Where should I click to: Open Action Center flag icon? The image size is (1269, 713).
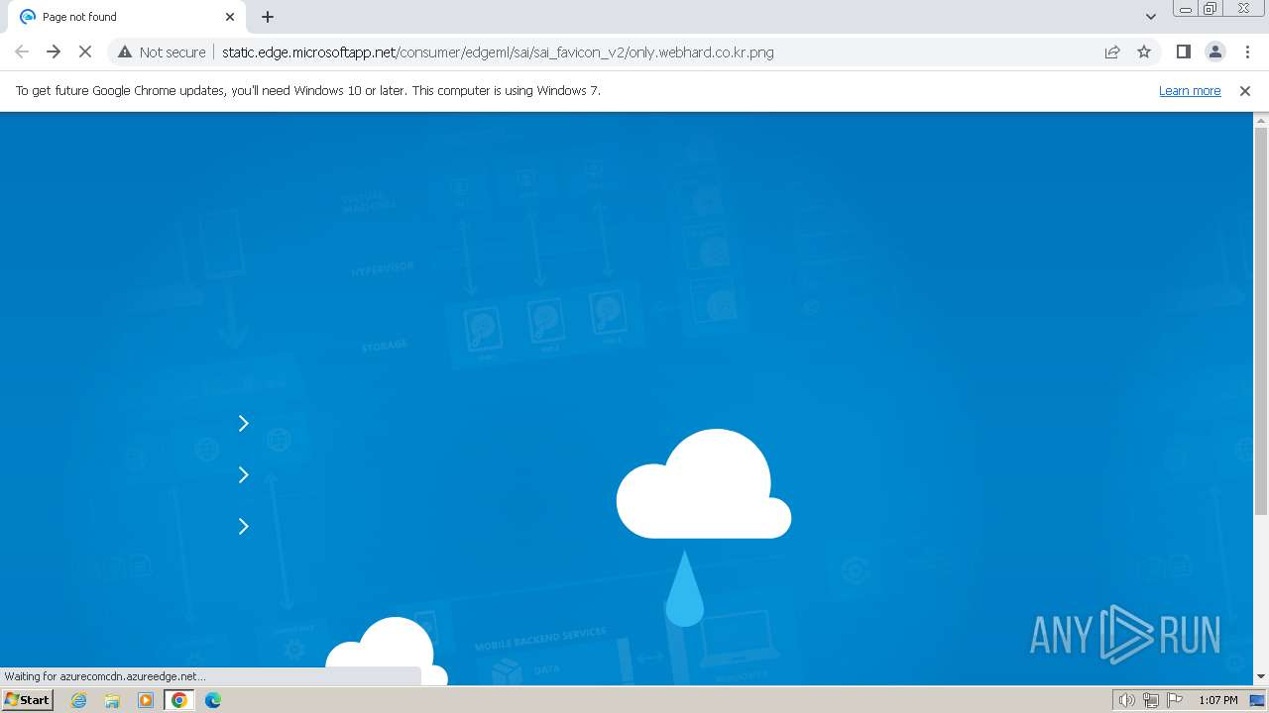pos(1175,700)
